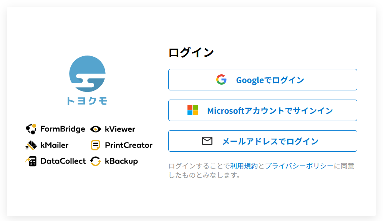The image size is (383, 221).
Task: Click the PrintCreator document icon
Action: (96, 145)
